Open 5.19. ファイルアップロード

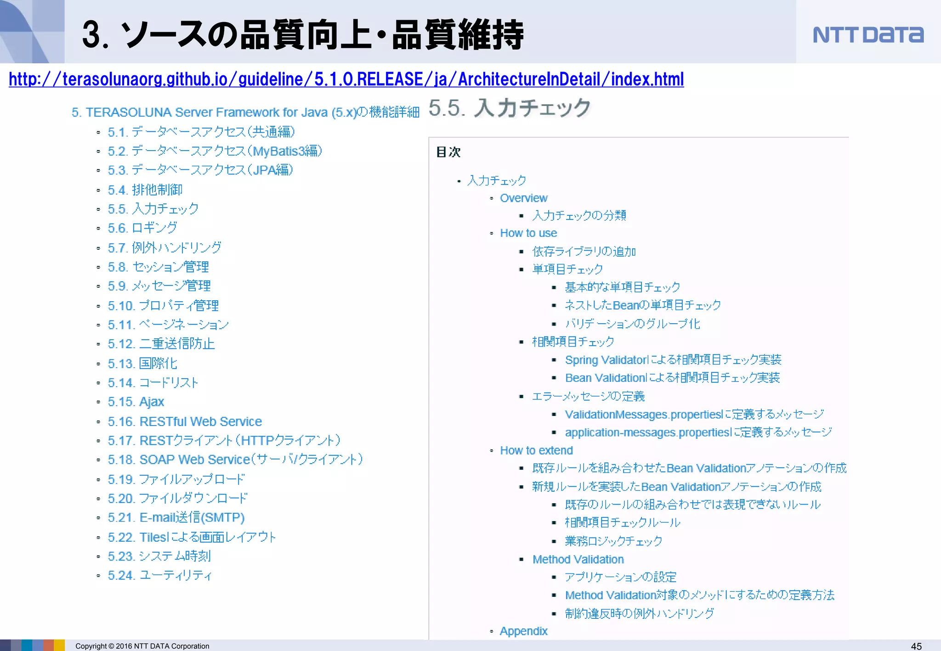coord(176,479)
